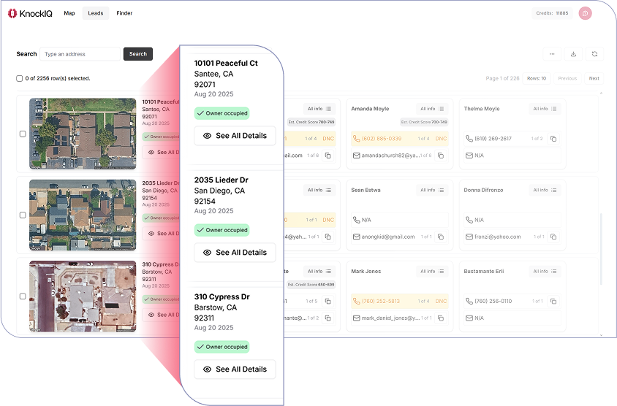Switch to the Map tab

coord(69,13)
